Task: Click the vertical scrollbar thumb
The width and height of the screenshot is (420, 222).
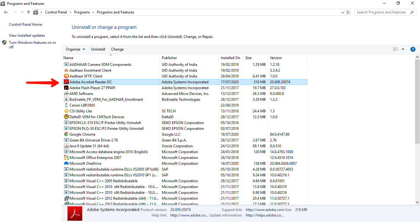Action: tap(417, 101)
